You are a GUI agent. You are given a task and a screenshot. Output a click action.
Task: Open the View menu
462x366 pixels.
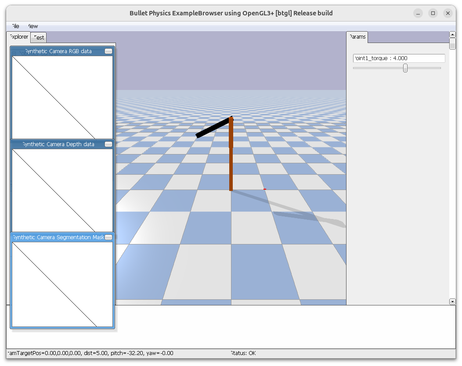(32, 26)
